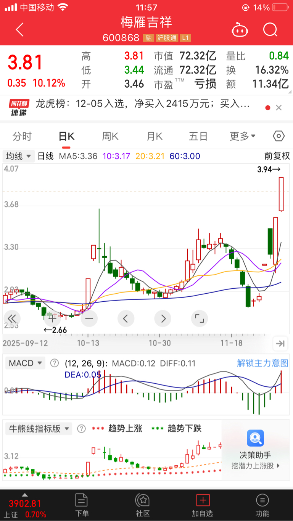Open MACD indicator help question mark
Image resolution: width=293 pixels, height=521 pixels.
click(x=55, y=363)
